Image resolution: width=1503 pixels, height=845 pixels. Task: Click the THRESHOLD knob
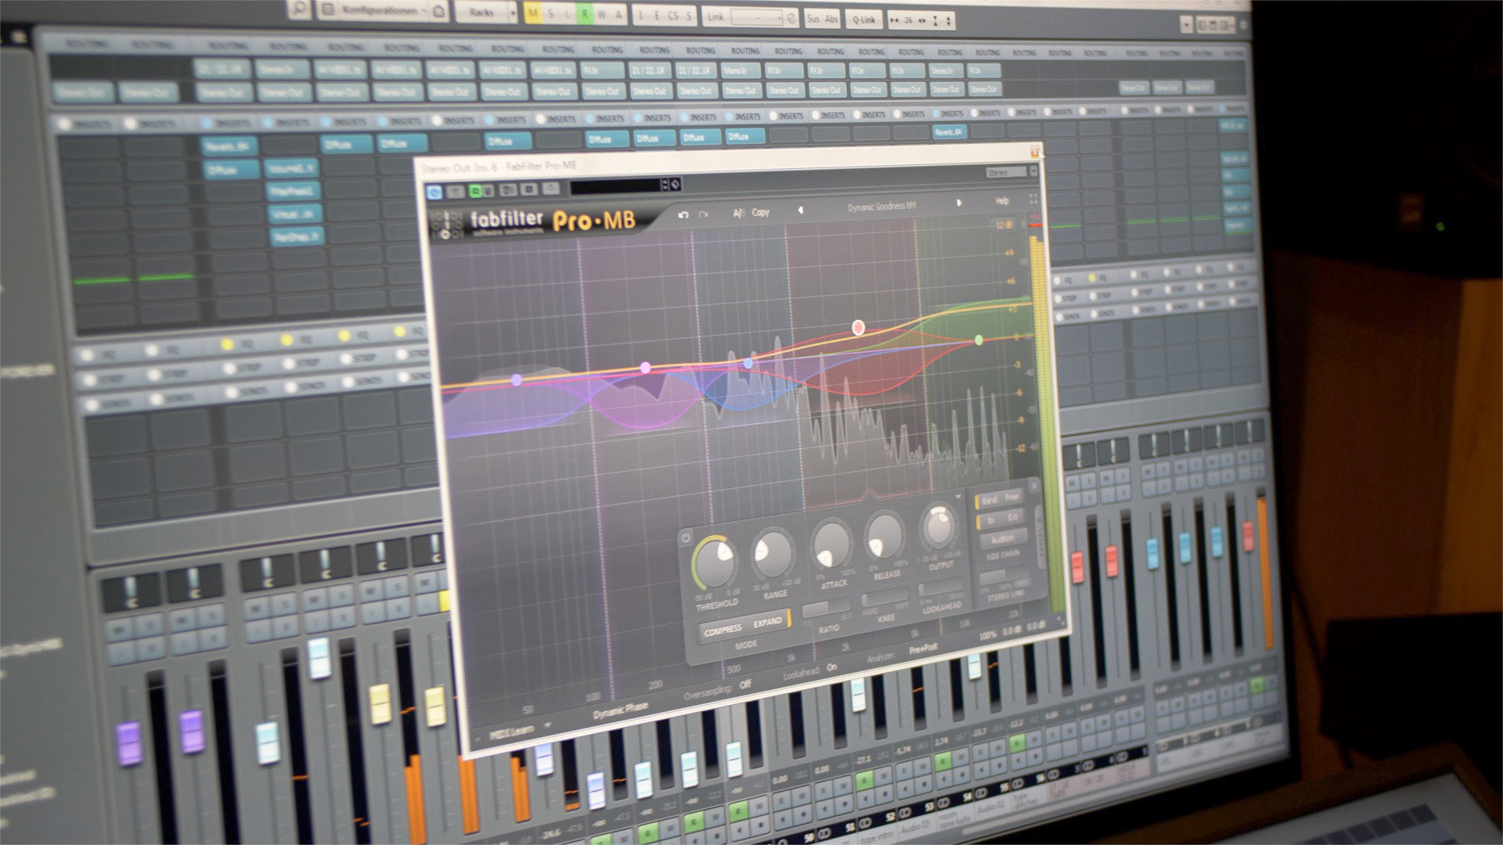(x=715, y=562)
